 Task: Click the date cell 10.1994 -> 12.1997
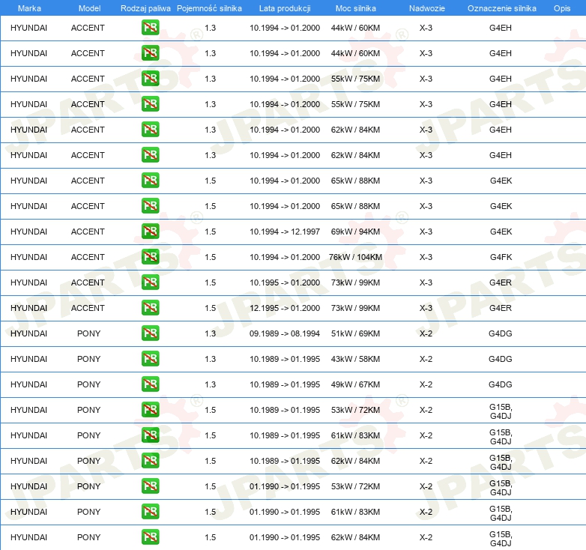click(x=285, y=232)
